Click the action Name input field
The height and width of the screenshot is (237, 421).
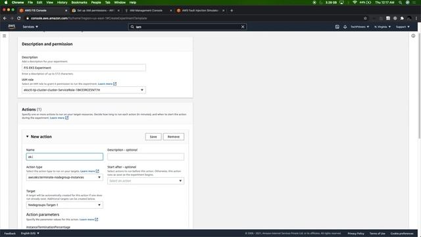pos(64,157)
